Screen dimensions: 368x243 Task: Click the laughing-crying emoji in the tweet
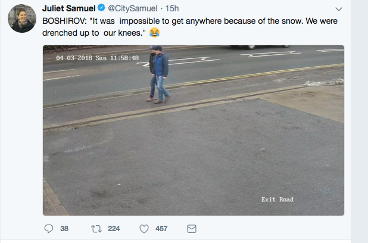coord(155,31)
